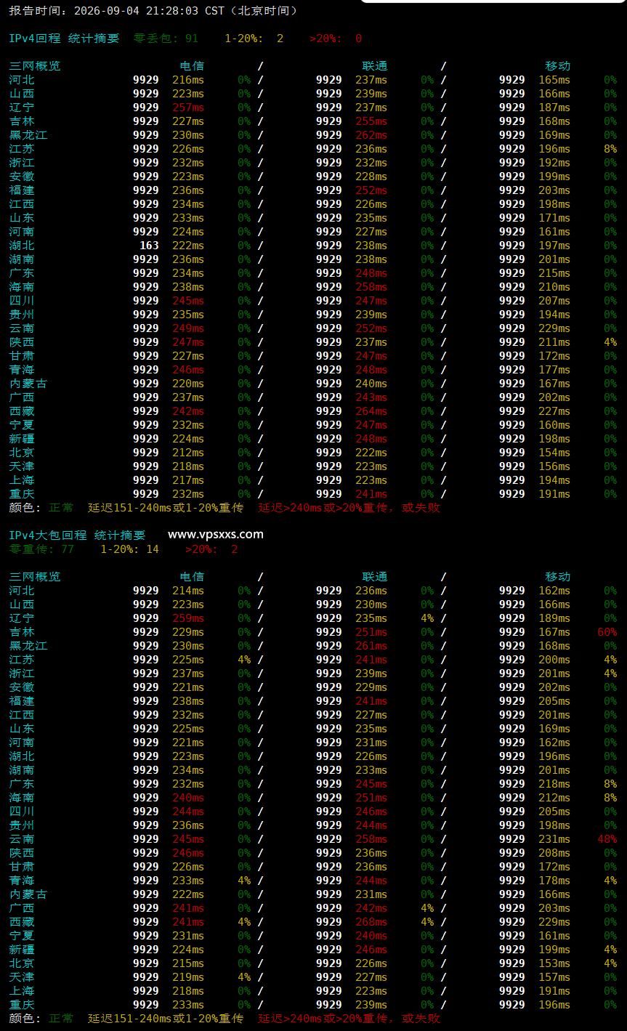Click the 157ms 移动 latency for 天津

point(554,977)
